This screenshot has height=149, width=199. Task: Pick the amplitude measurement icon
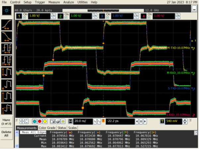tap(7, 97)
